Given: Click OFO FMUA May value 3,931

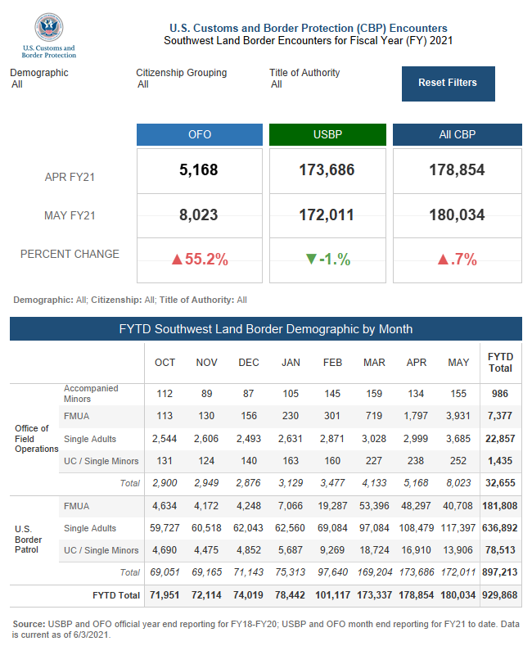Looking at the screenshot, I should pos(458,416).
